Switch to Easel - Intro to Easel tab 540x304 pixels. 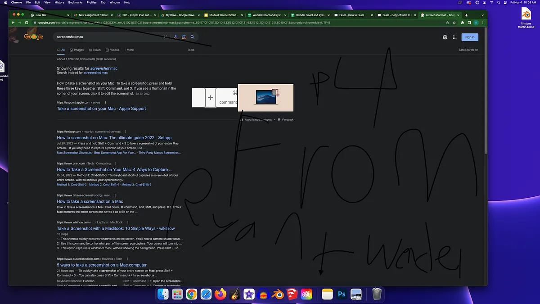(x=352, y=15)
